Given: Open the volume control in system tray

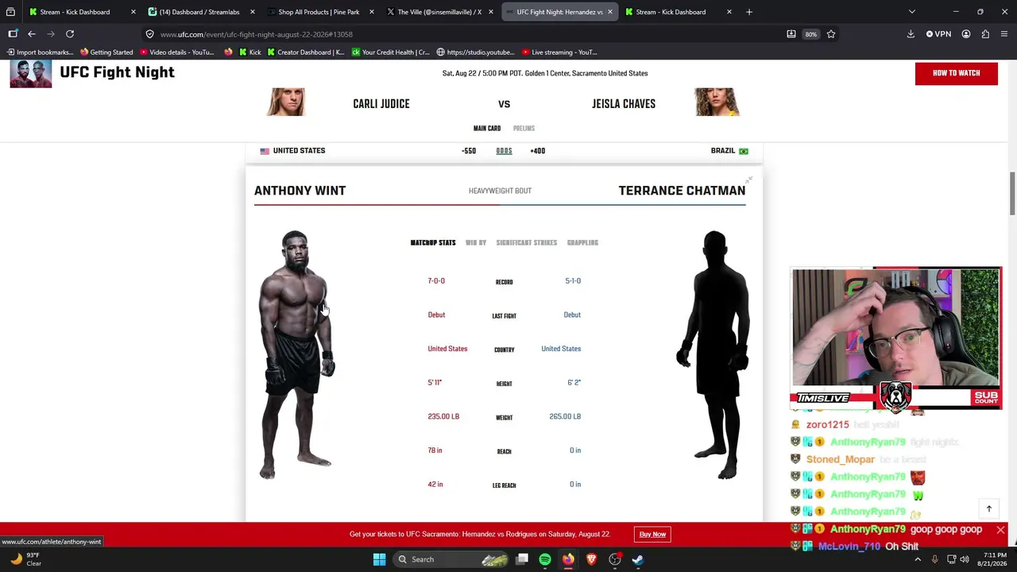Looking at the screenshot, I should coord(966,559).
